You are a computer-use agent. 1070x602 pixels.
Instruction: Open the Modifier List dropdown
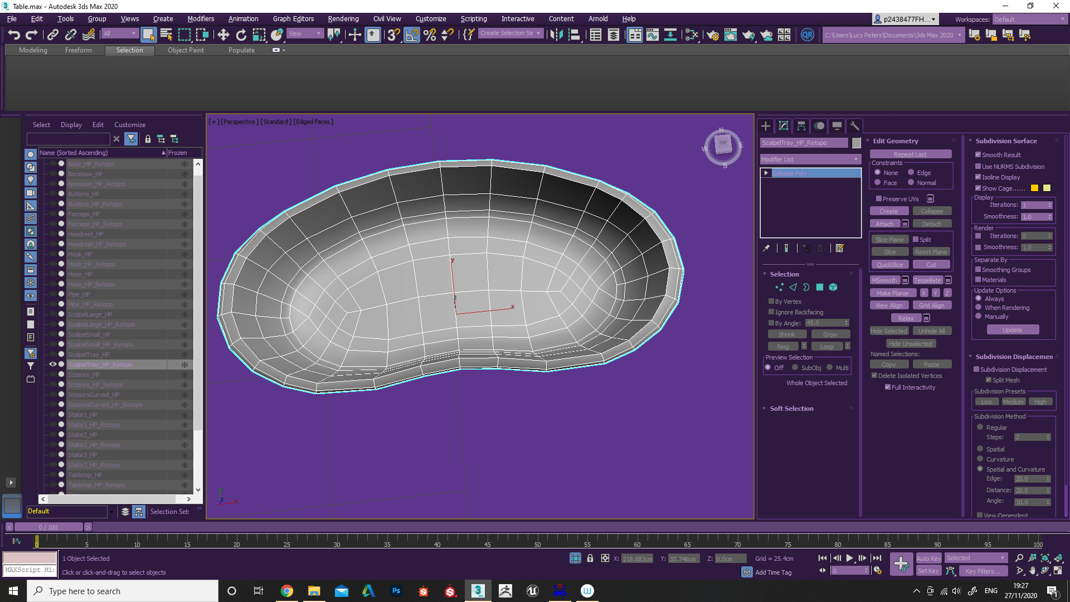pyautogui.click(x=809, y=159)
